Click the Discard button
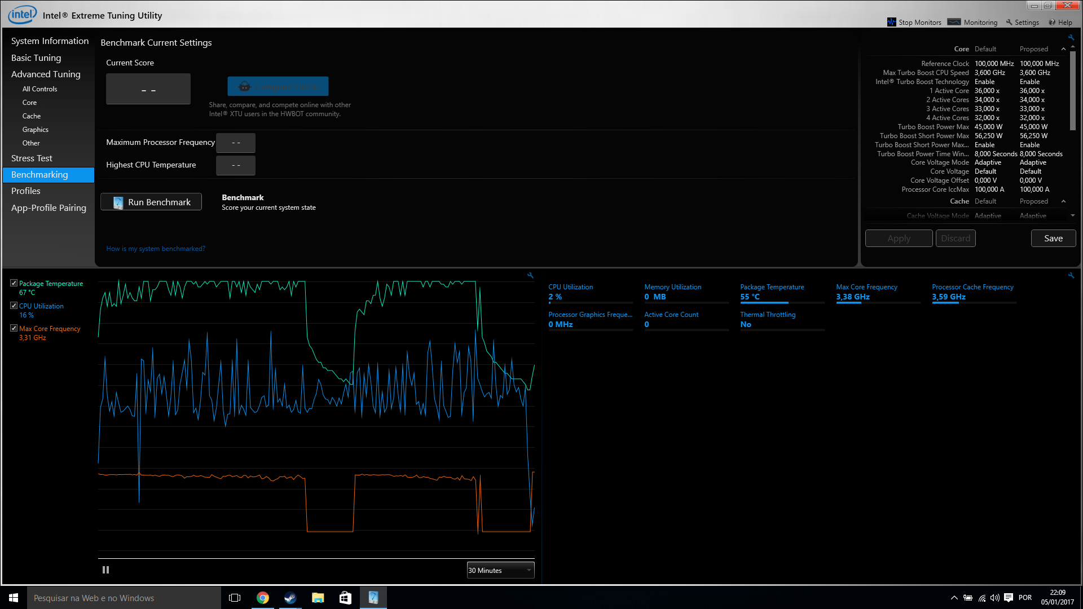 click(x=956, y=239)
